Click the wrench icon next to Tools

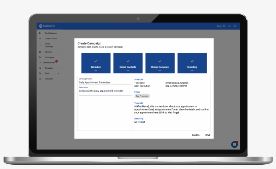[40, 73]
